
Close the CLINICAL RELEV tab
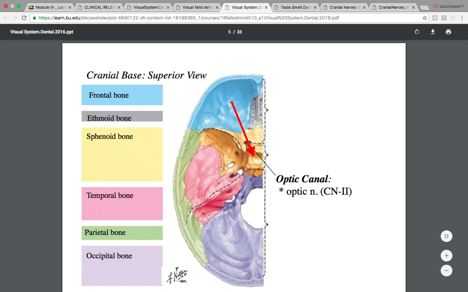click(119, 7)
